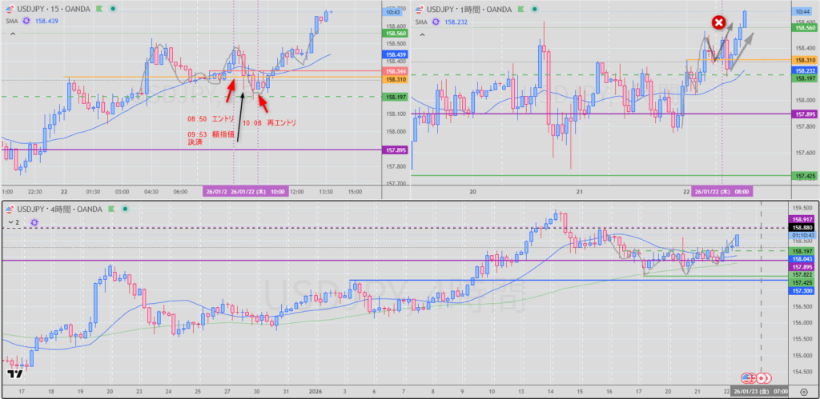820x399 pixels.
Task: Open chart settings gear at bottom-right corner
Action: point(803,393)
